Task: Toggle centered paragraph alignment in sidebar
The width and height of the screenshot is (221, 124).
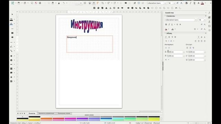Action: 169,37
